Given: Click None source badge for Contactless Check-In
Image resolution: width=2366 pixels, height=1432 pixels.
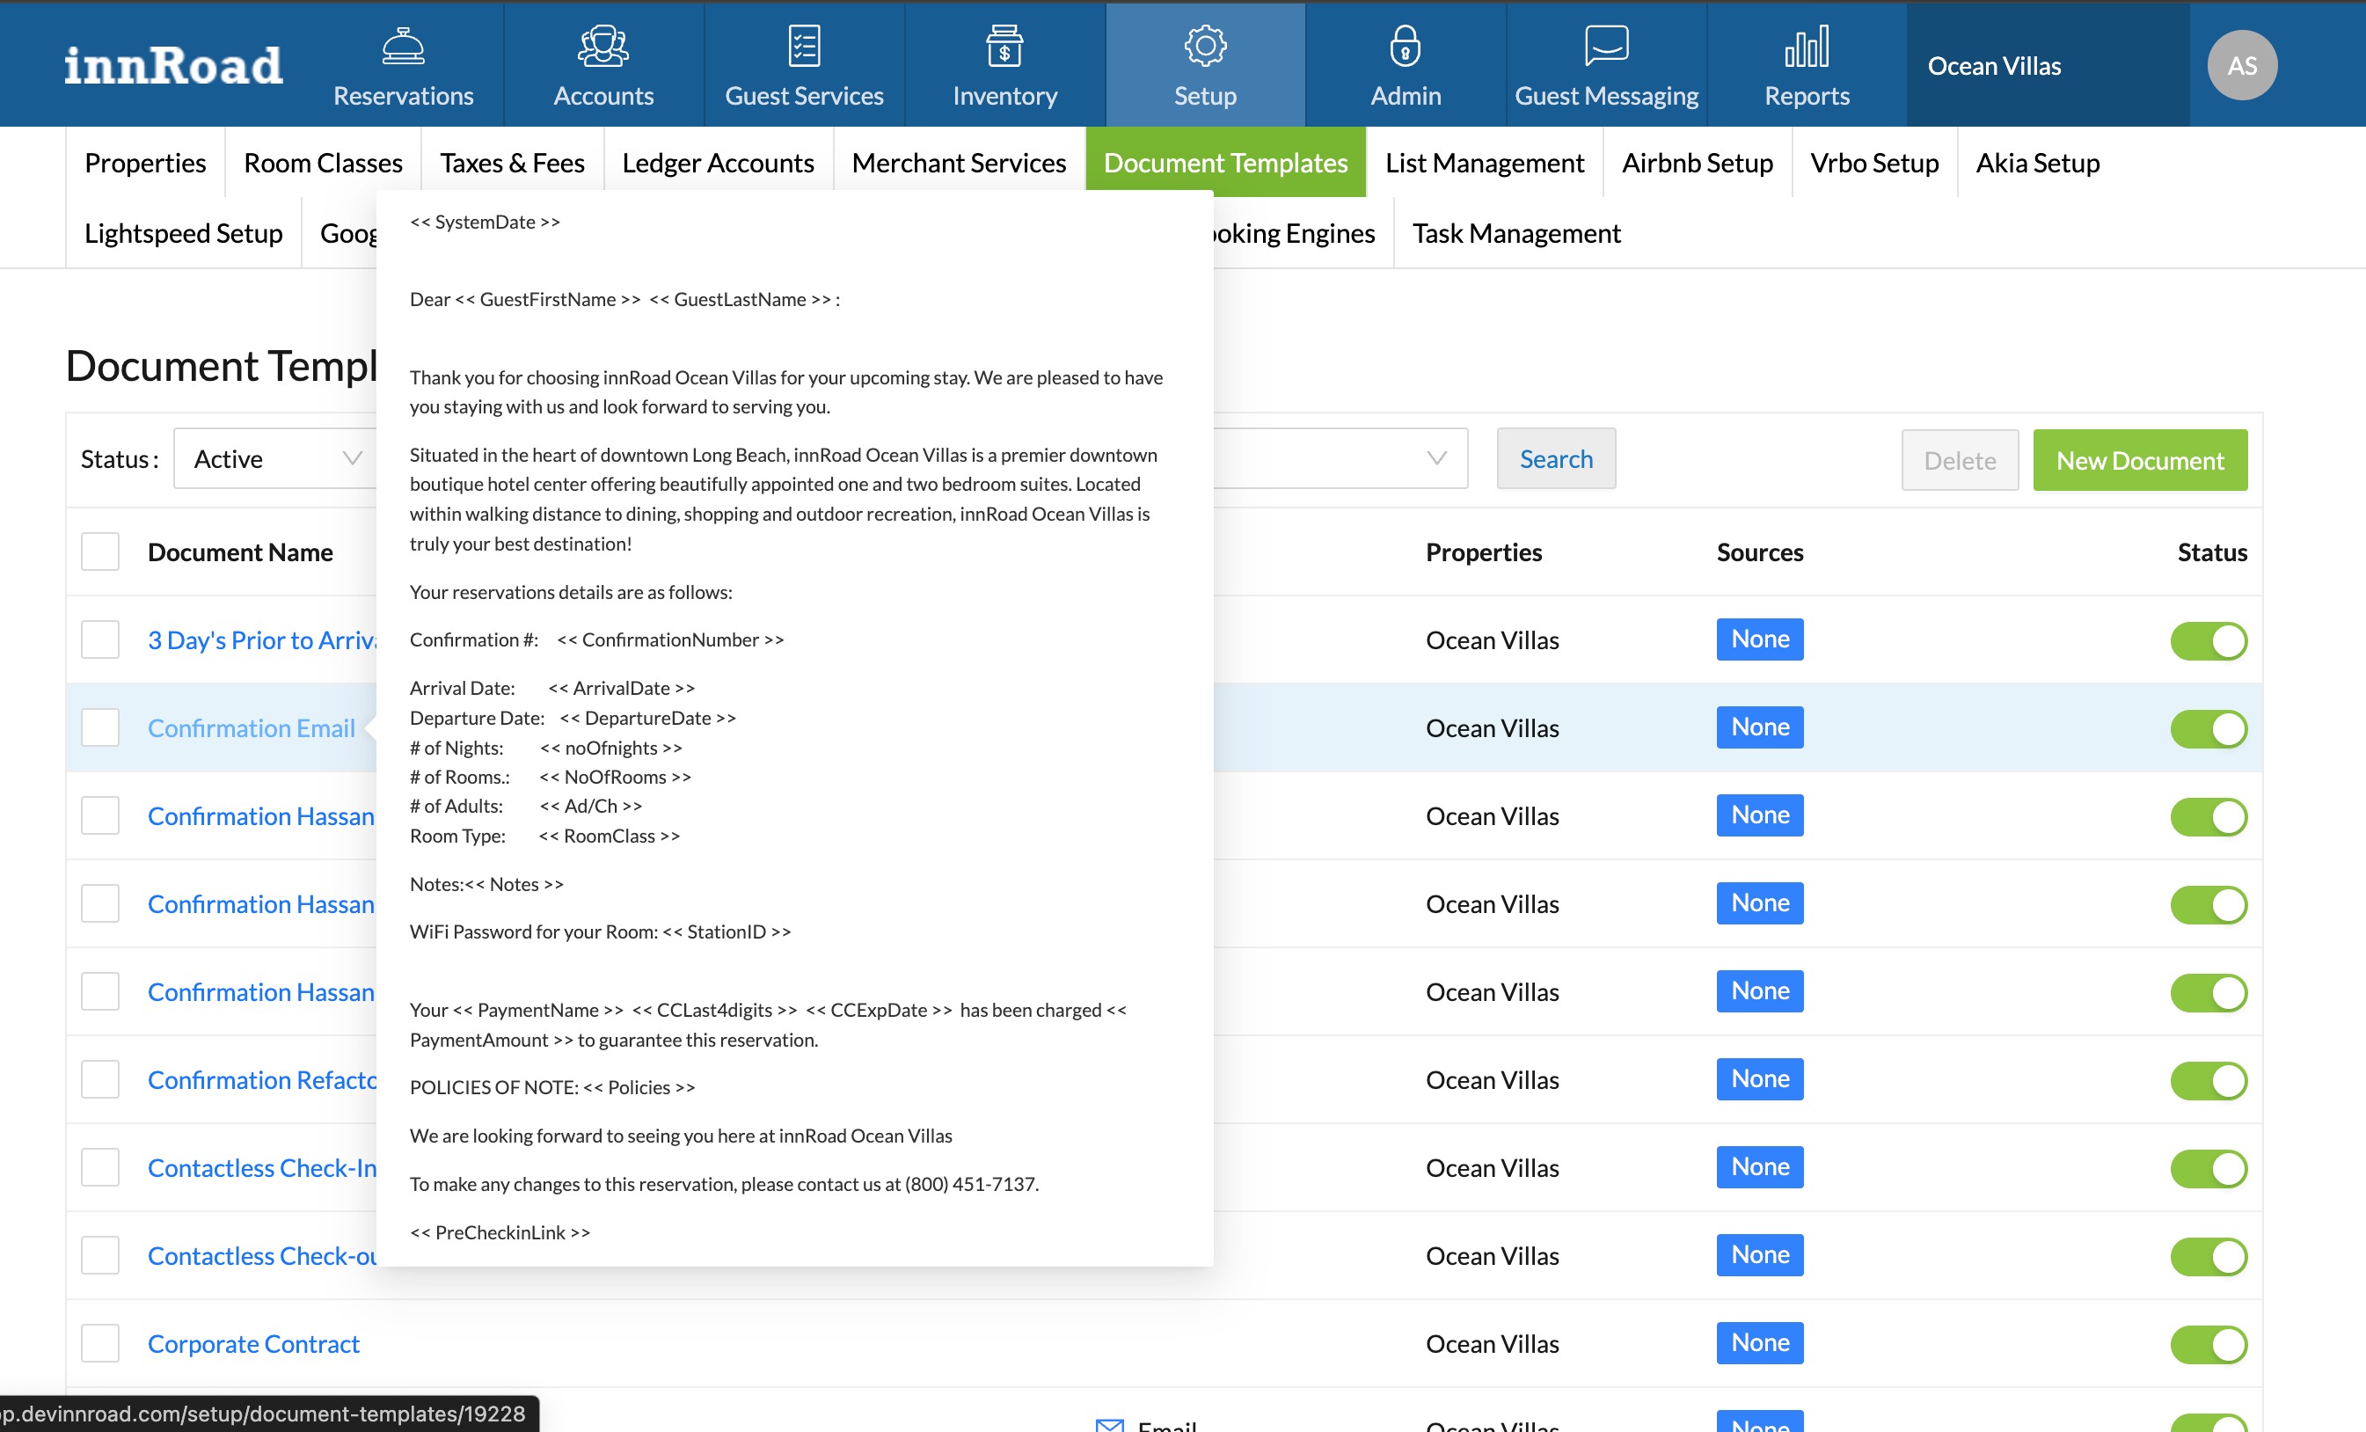Looking at the screenshot, I should pos(1759,1167).
